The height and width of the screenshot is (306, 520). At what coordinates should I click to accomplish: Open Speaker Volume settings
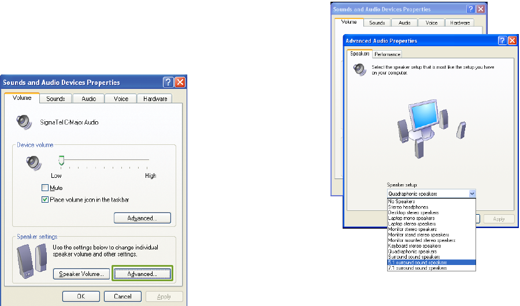pos(81,274)
